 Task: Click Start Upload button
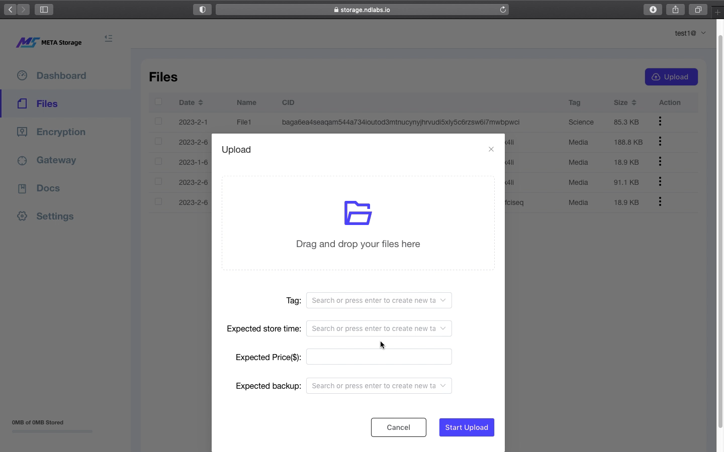click(467, 427)
